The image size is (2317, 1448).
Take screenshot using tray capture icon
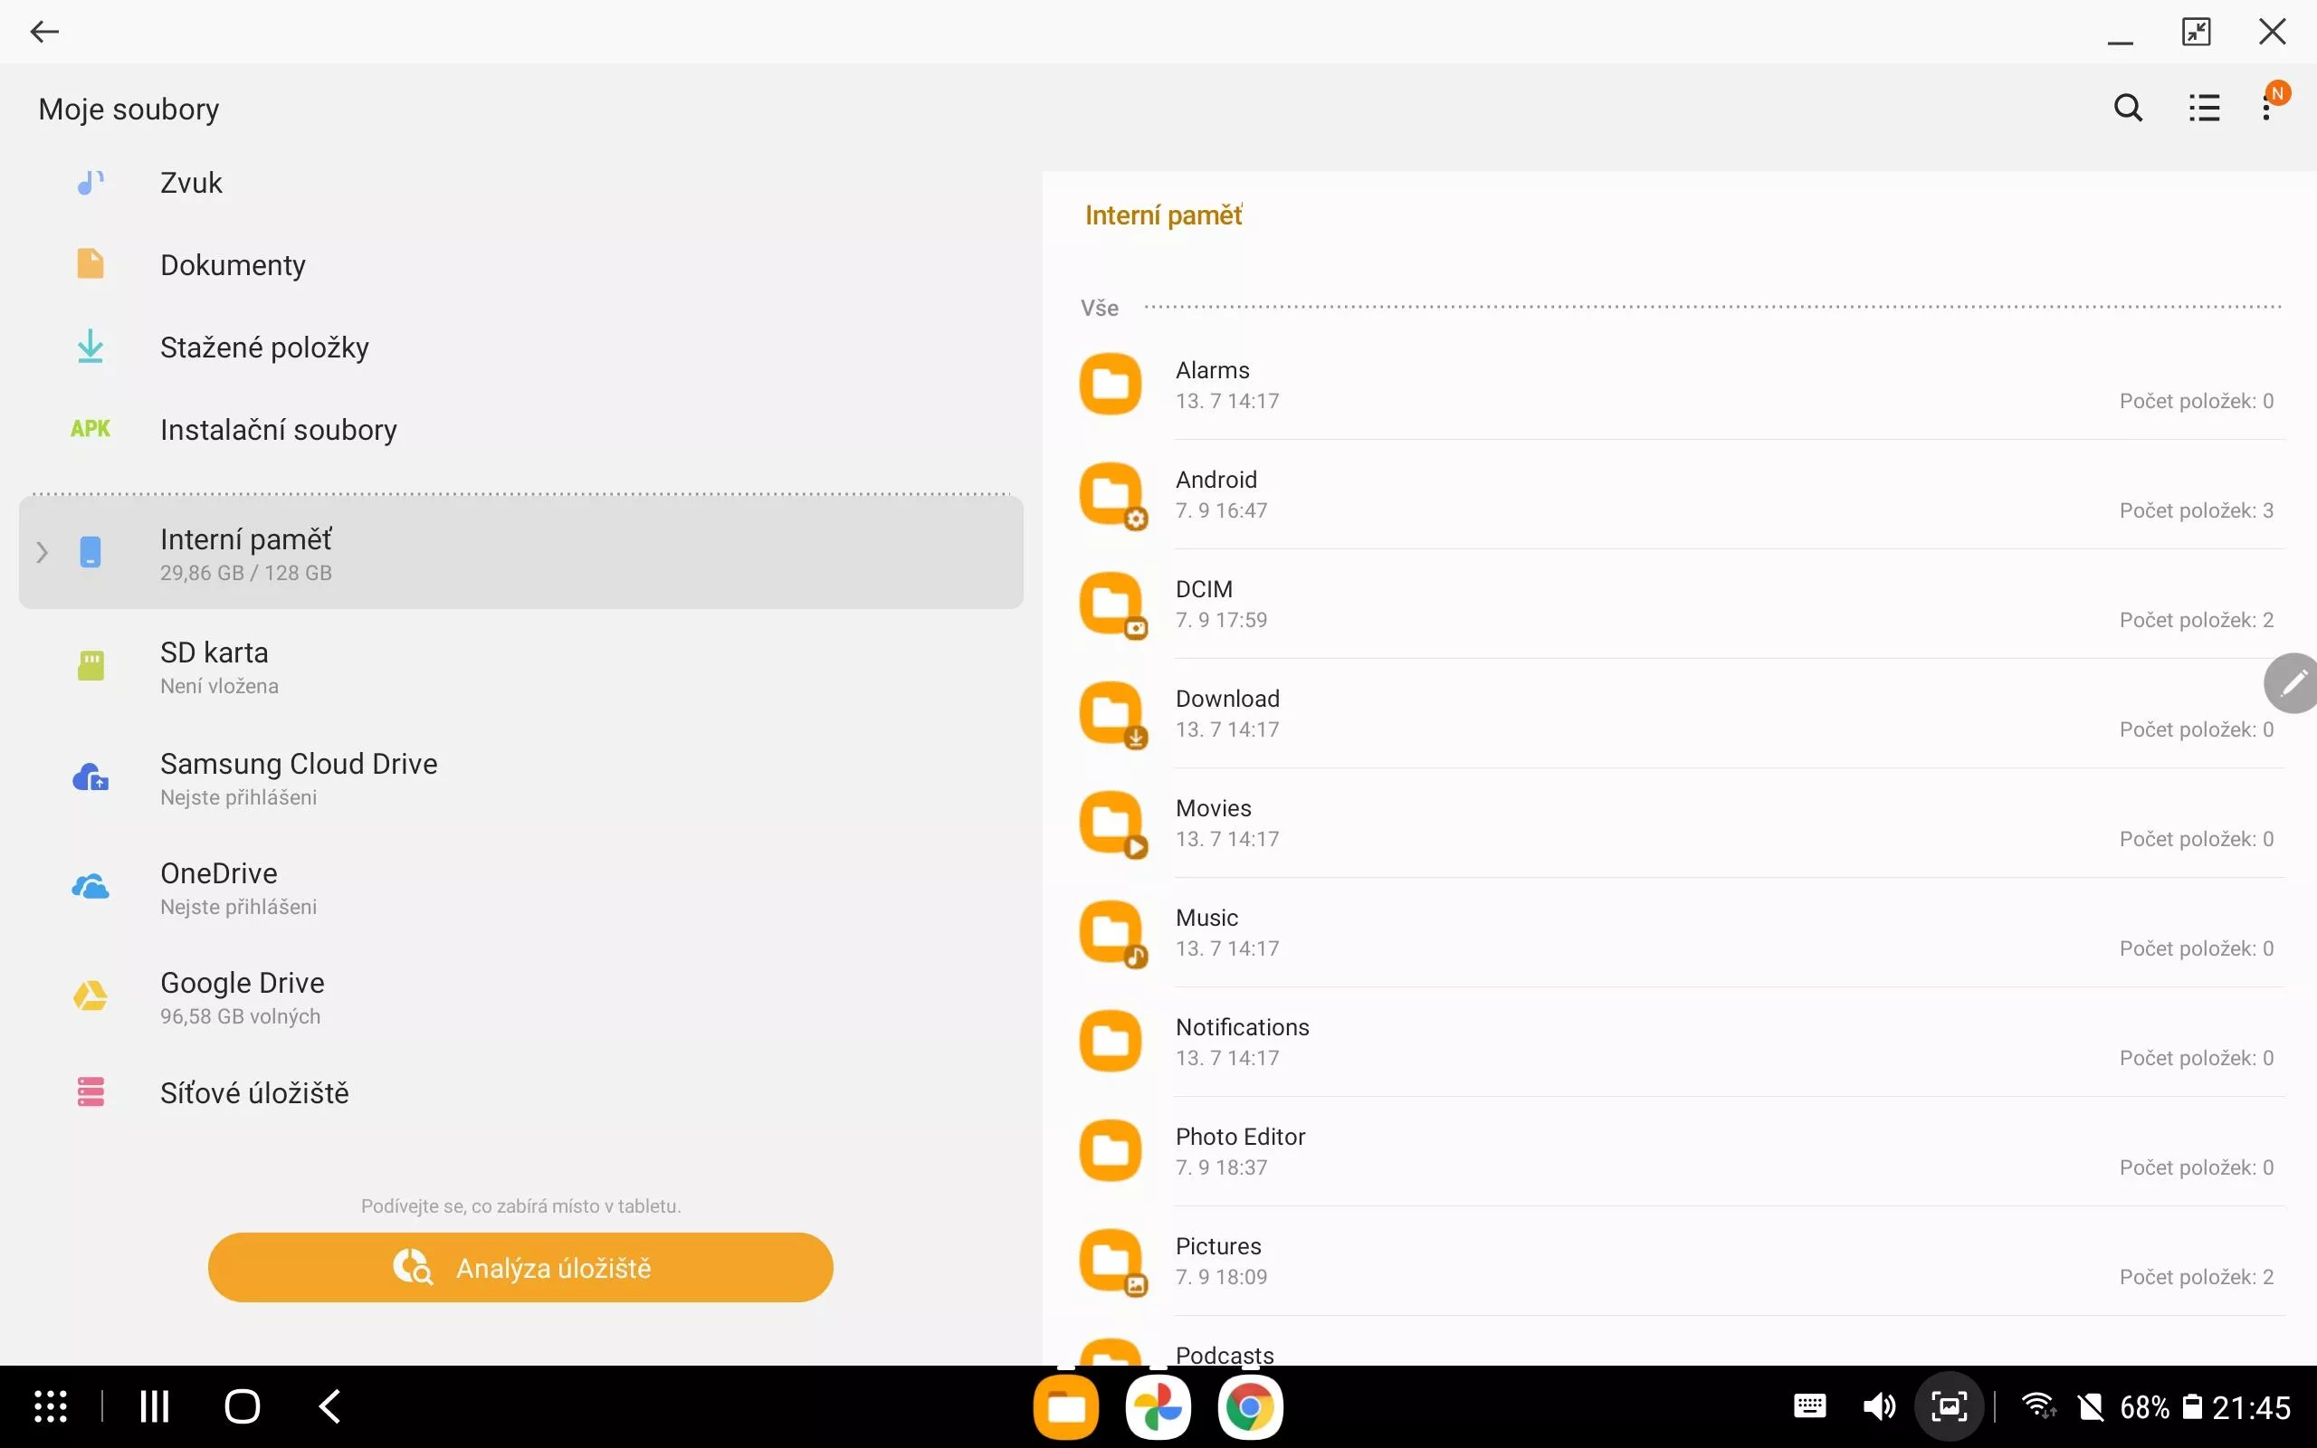[1949, 1405]
